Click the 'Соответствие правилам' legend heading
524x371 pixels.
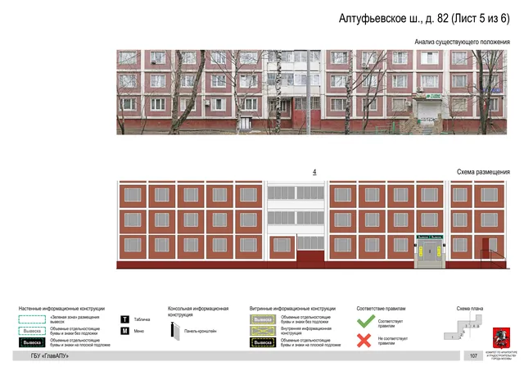tap(381, 309)
